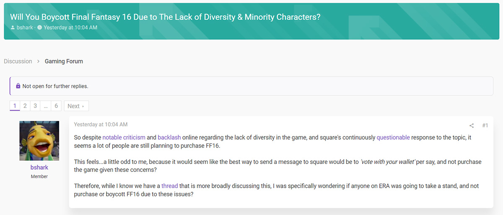Image resolution: width=503 pixels, height=215 pixels.
Task: Jump to page 6 of thread
Action: click(x=56, y=106)
